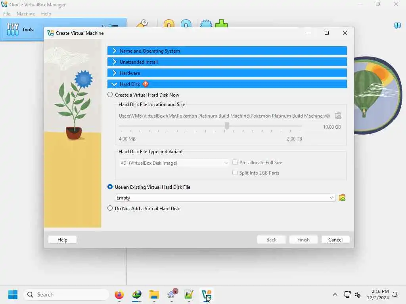
Task: Click the Finish button
Action: click(x=303, y=239)
